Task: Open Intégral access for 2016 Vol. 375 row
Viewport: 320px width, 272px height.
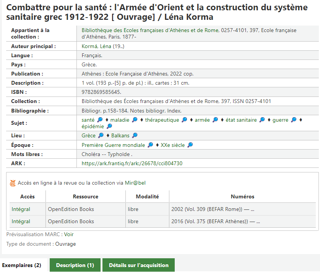Action: click(x=21, y=221)
